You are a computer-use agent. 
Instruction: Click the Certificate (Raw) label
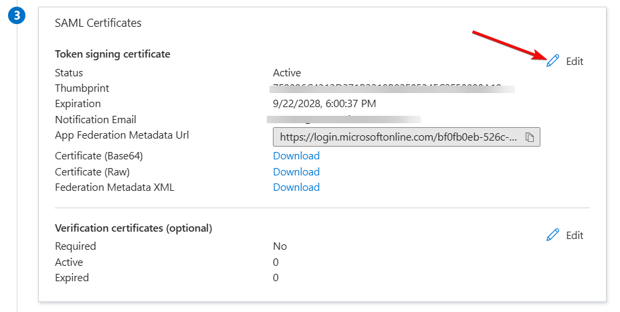click(92, 172)
